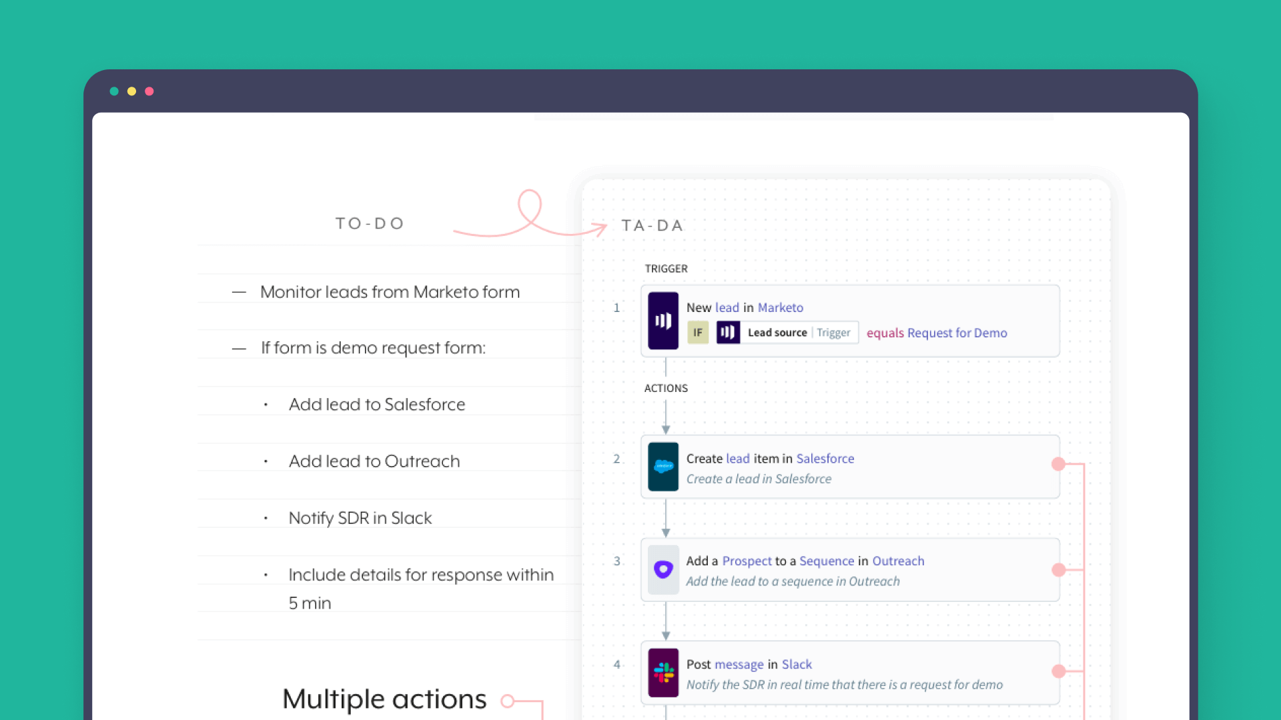This screenshot has width=1281, height=720.
Task: Click the green traffic light dot
Action: click(x=114, y=91)
